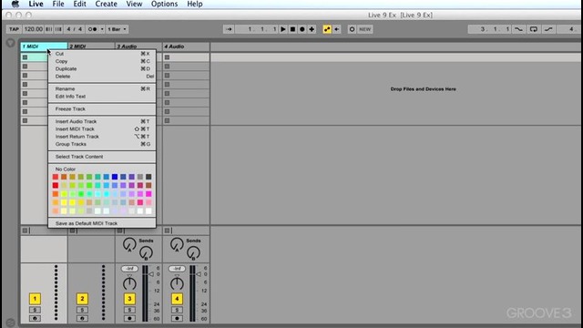Click the arrangement position 1. 1. 1 field
The height and width of the screenshot is (328, 583).
[x=257, y=29]
